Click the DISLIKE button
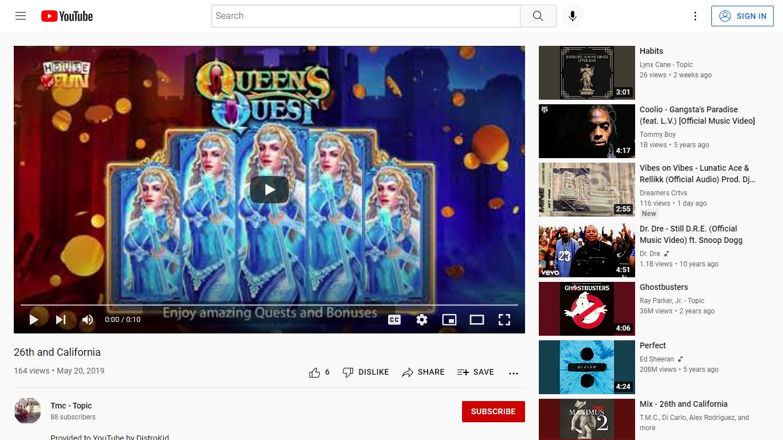This screenshot has height=440, width=783. [366, 372]
